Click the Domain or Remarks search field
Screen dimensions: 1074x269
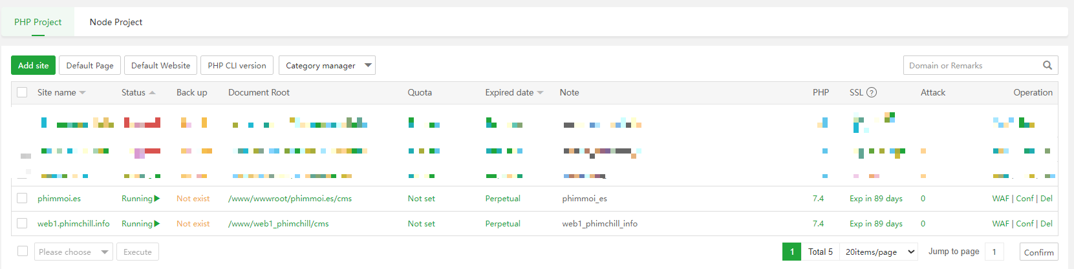click(x=970, y=65)
